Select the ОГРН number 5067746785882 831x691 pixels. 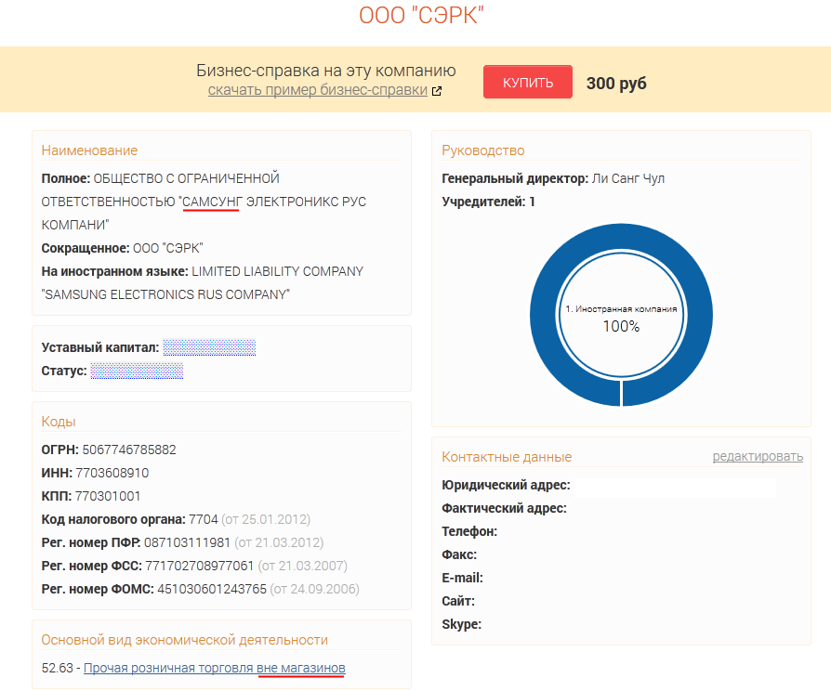coord(129,450)
